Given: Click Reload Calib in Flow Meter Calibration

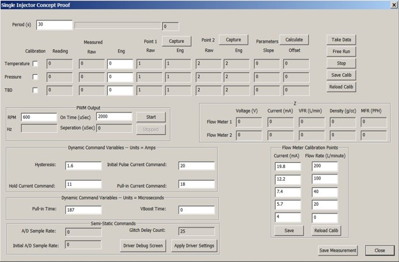Looking at the screenshot, I should pyautogui.click(x=326, y=231).
